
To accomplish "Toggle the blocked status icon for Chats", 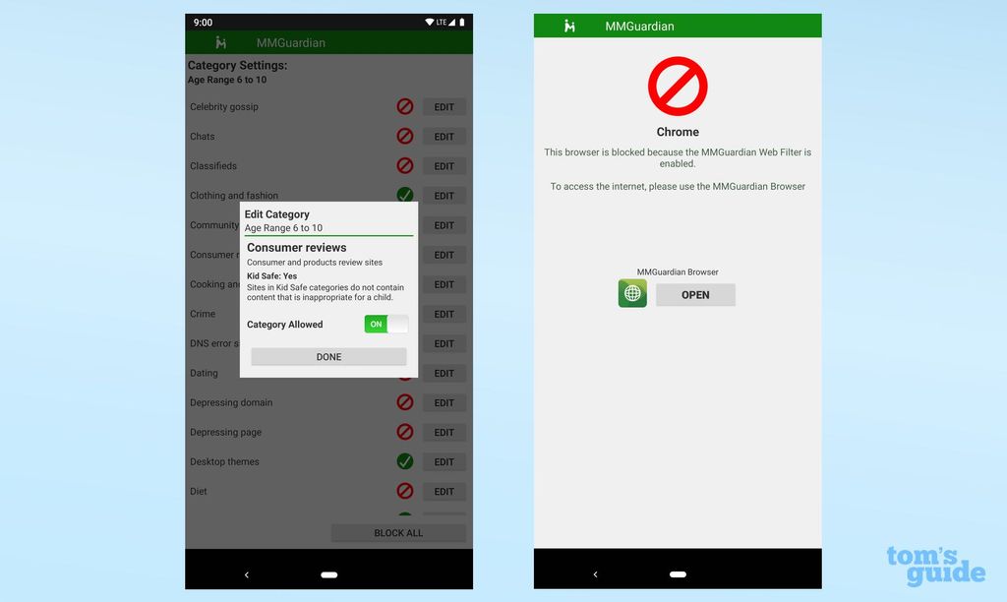I will tap(404, 136).
